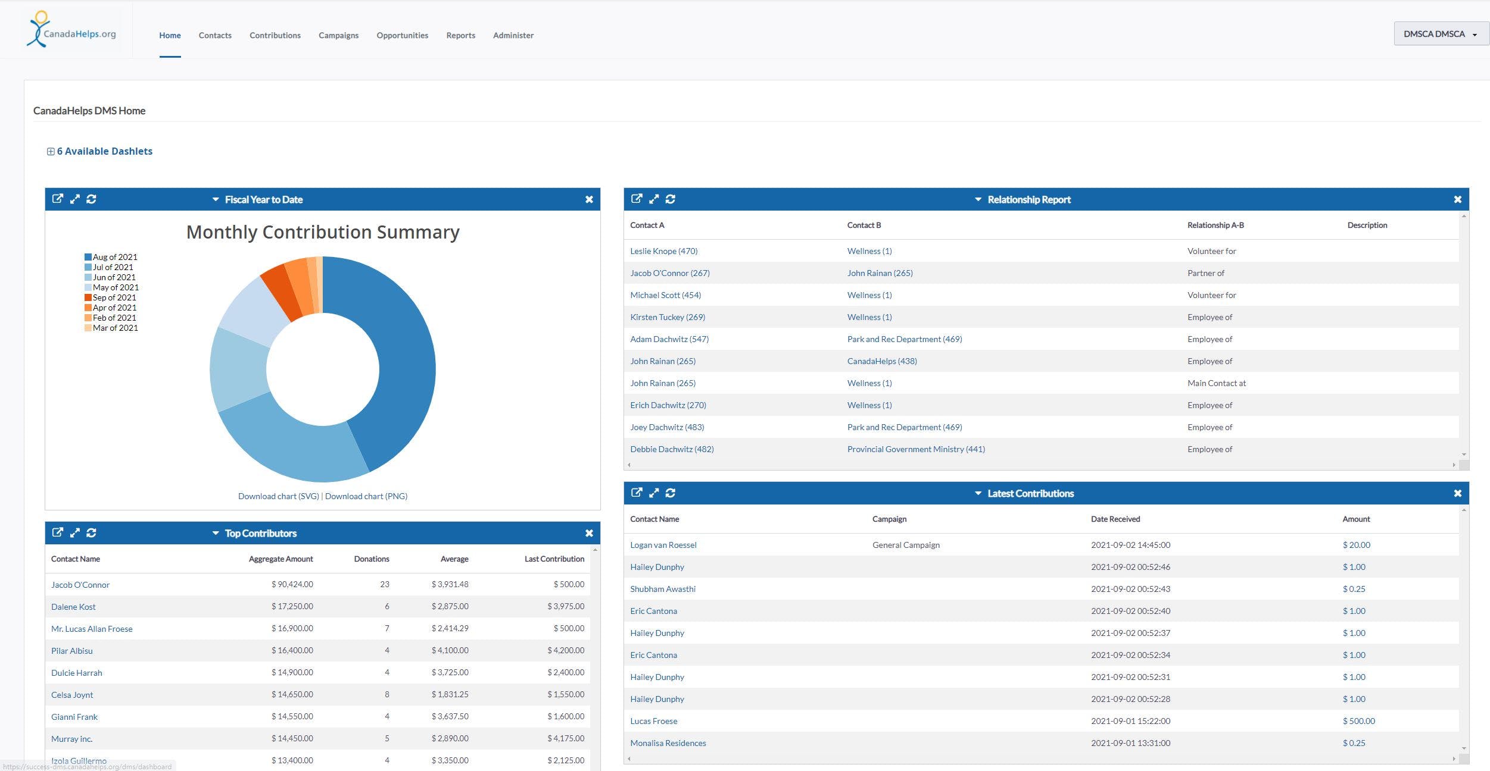Open the DMSCA DMSCA user dropdown
This screenshot has height=771, width=1490.
[1439, 34]
